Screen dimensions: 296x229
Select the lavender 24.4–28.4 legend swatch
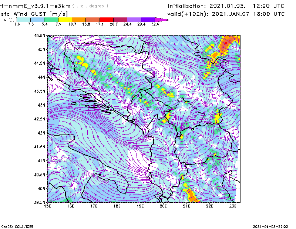(x=134, y=20)
